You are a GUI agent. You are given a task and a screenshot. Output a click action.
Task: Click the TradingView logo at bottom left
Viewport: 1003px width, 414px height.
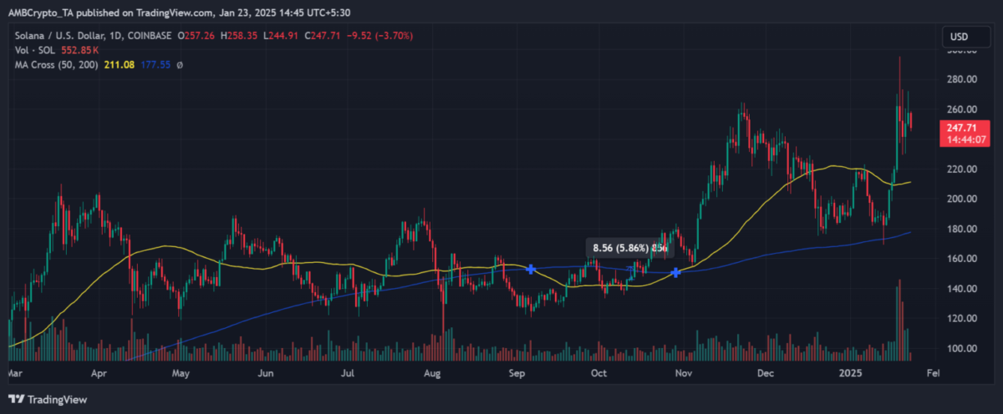point(48,399)
